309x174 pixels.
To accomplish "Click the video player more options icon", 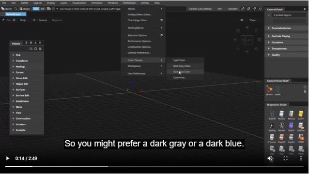I will pos(301,158).
